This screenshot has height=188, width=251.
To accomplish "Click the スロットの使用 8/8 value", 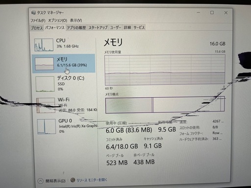I will [215, 127].
